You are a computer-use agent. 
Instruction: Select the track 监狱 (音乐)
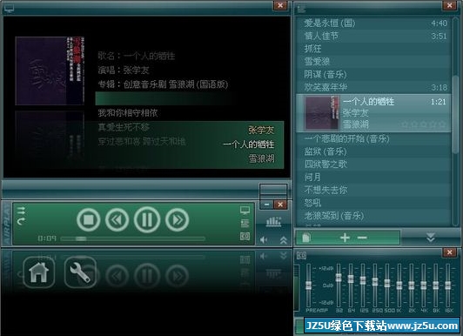372,151
